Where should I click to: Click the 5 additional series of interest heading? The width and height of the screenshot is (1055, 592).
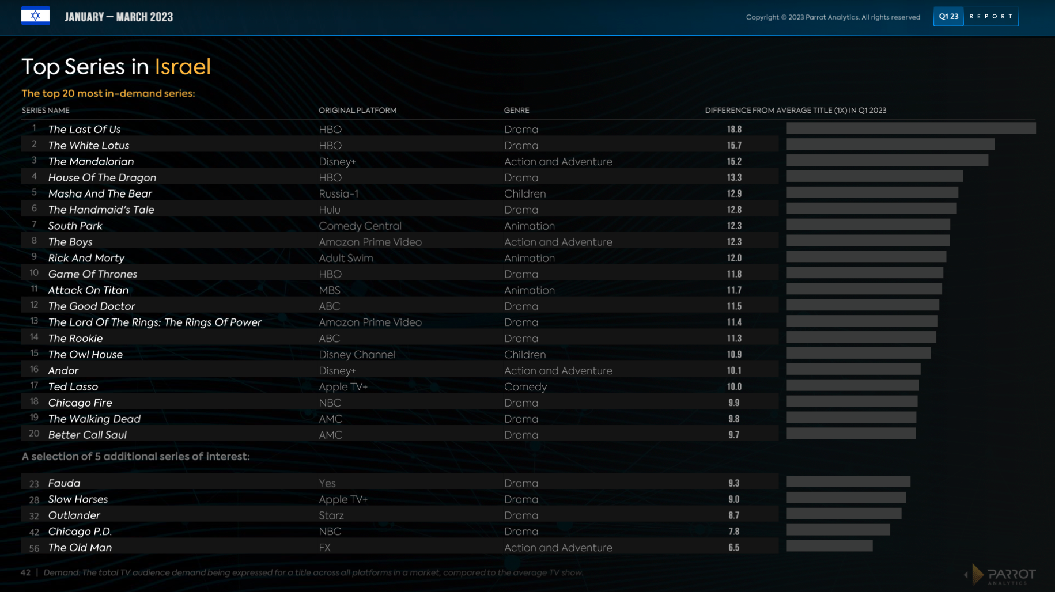click(135, 456)
